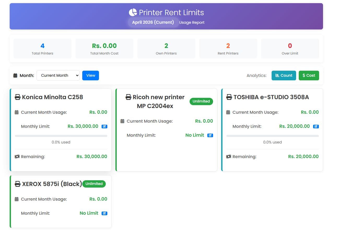Click the calendar icon beside Month label
340x234 pixels.
pyautogui.click(x=15, y=76)
